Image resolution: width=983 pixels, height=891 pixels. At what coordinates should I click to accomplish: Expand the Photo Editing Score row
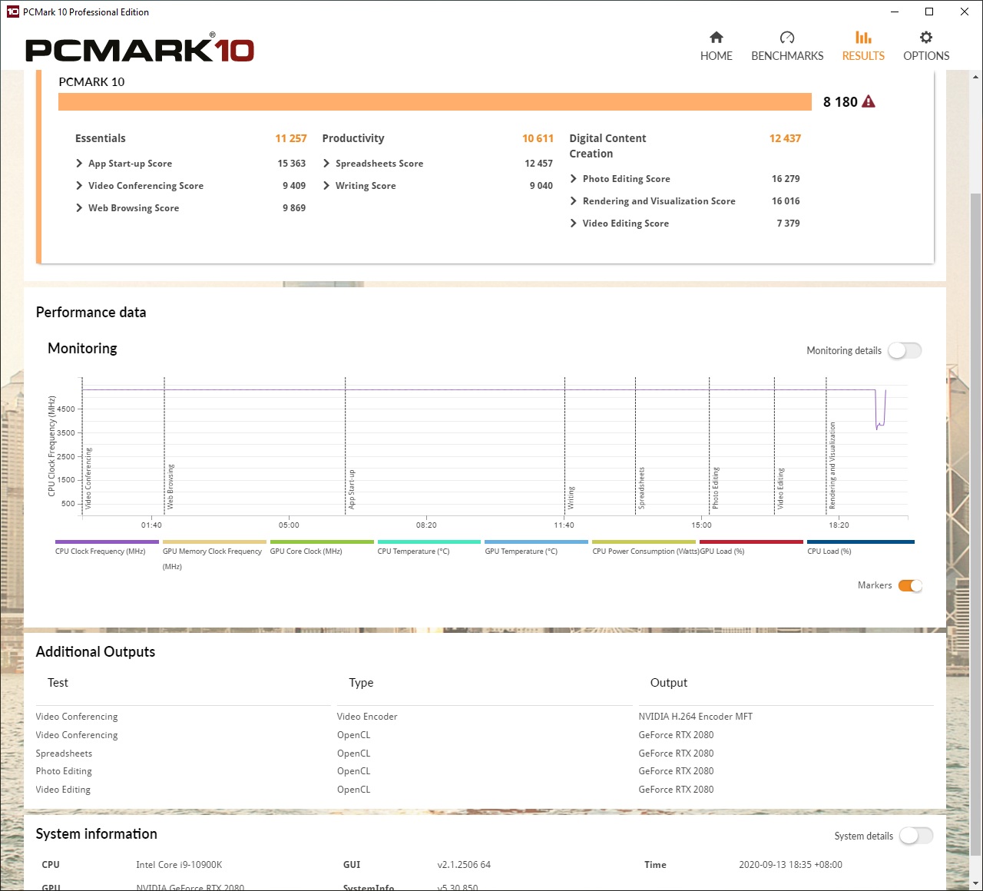pyautogui.click(x=574, y=179)
